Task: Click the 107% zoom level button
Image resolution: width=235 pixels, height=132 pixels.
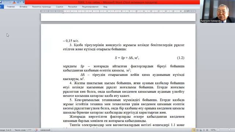Action: (213, 130)
